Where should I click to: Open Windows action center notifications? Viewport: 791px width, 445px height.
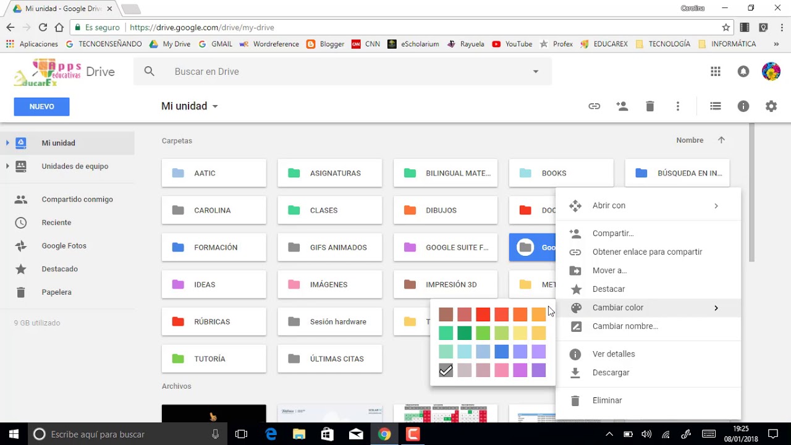(x=772, y=434)
